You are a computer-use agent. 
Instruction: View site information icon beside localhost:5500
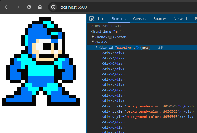pos(53,7)
